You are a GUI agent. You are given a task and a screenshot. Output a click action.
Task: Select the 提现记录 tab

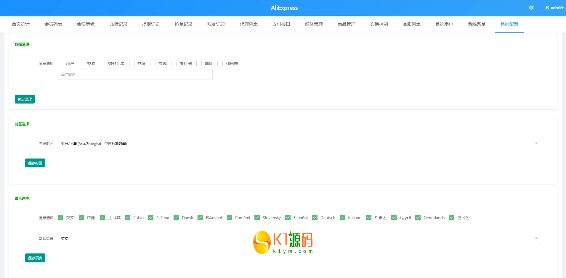[x=151, y=24]
